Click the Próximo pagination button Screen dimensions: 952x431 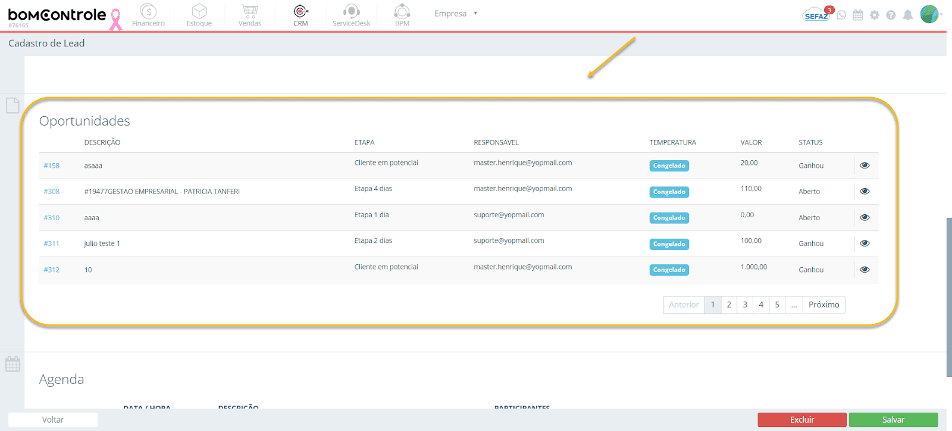[824, 305]
